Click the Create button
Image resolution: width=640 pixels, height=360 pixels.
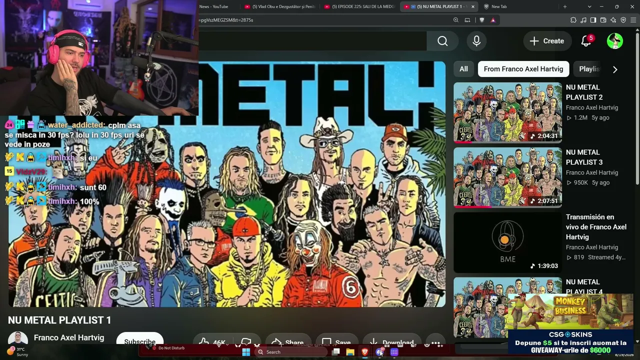coord(546,41)
